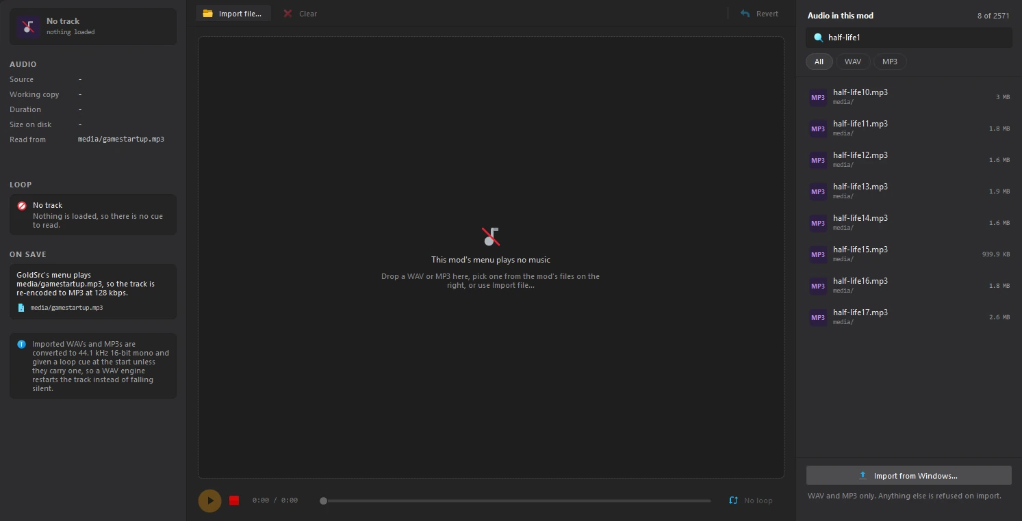Click the Revert button
1022x521 pixels.
point(759,14)
